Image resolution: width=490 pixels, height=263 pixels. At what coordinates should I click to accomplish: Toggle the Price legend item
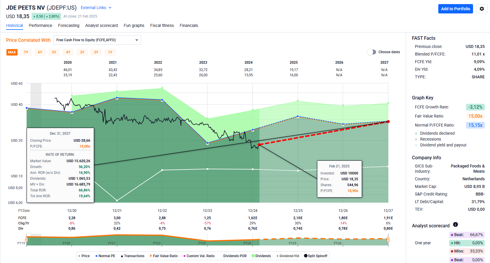coord(84,256)
